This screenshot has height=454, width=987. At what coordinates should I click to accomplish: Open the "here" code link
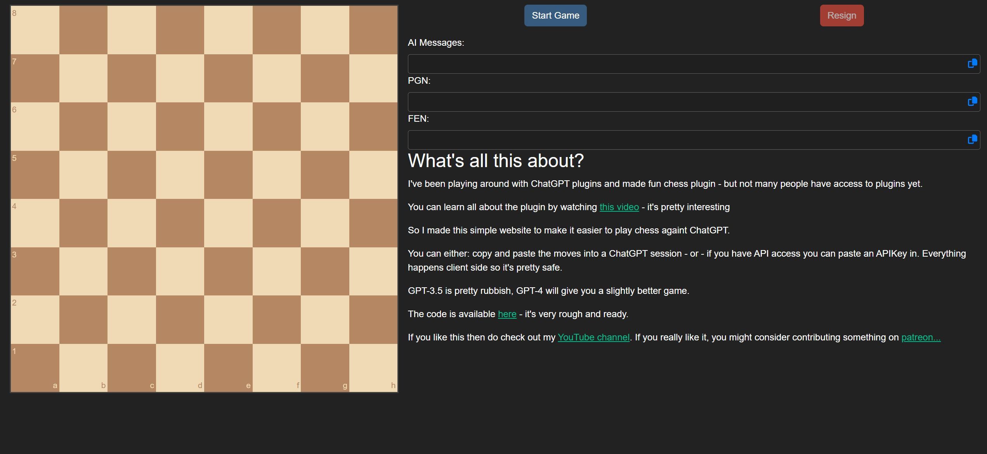point(507,314)
